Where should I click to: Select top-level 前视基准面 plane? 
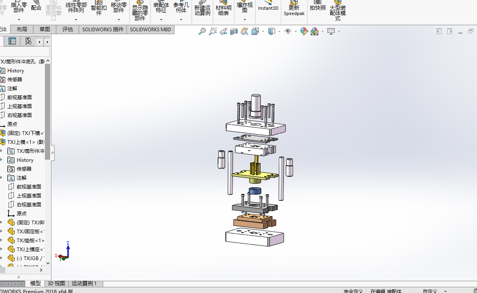pos(20,98)
